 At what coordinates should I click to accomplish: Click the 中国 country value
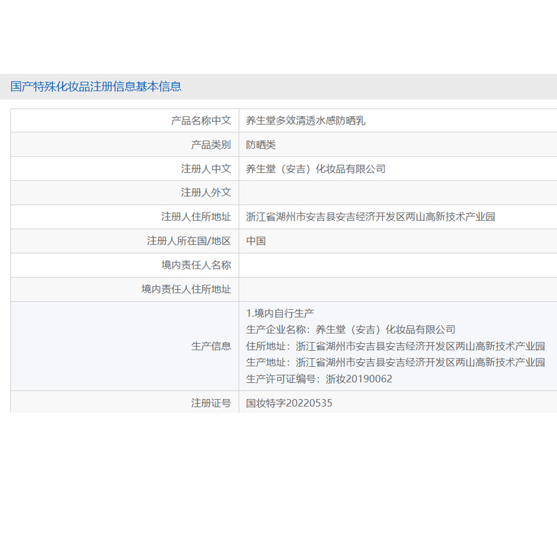(x=256, y=241)
